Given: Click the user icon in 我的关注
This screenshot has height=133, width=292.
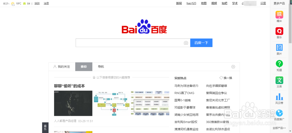Looking at the screenshot, I should click(x=55, y=67).
